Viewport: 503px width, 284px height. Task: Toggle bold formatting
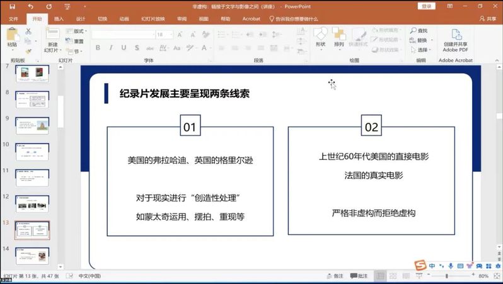pos(98,48)
